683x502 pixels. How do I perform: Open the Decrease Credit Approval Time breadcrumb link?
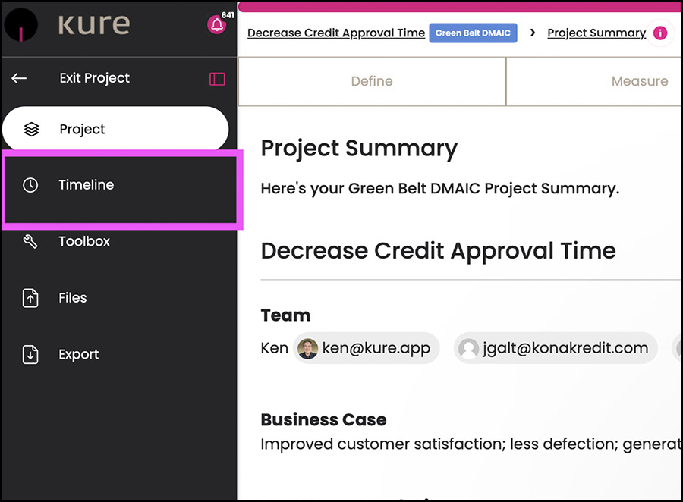pyautogui.click(x=336, y=33)
